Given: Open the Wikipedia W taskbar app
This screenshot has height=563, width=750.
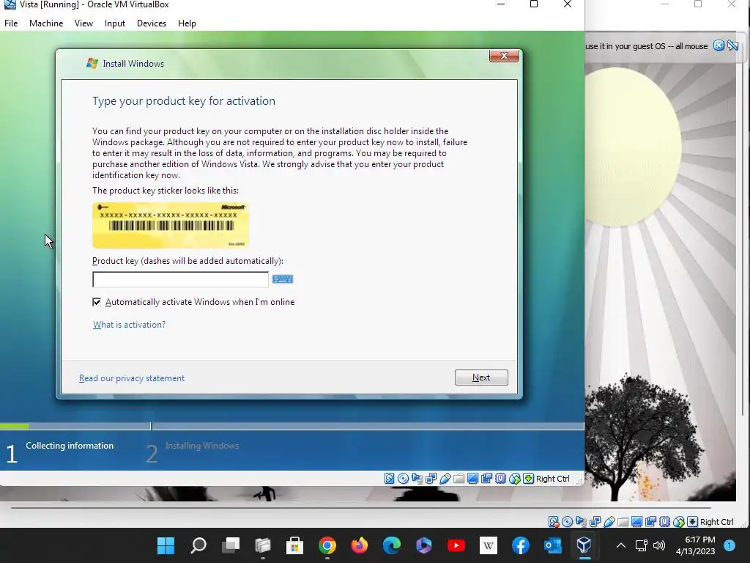Looking at the screenshot, I should click(x=489, y=545).
